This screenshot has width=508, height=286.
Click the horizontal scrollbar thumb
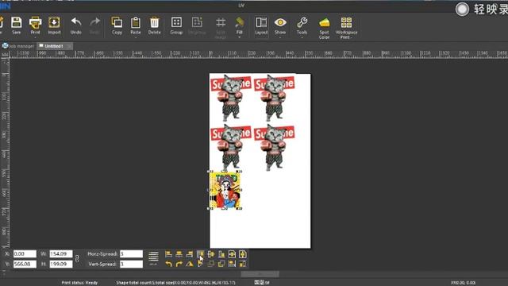pos(260,274)
